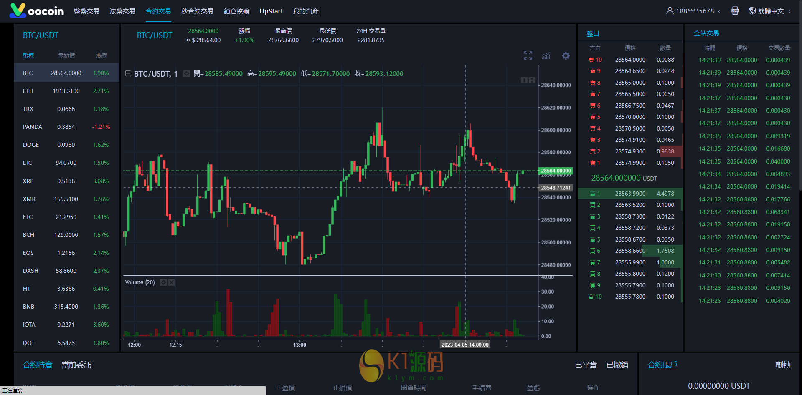Expand the 繁體中文 language dropdown arrow

789,11
